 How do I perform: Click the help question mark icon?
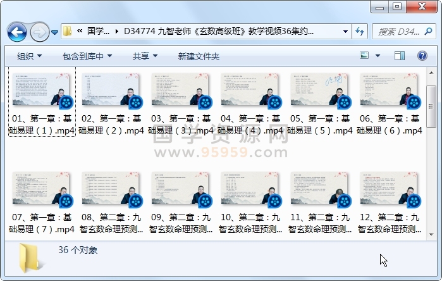coord(422,56)
